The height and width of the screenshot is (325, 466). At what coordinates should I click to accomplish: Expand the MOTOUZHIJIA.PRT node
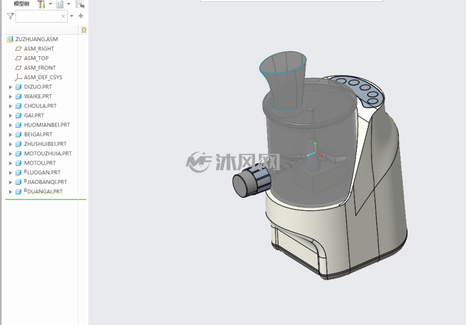click(x=10, y=153)
